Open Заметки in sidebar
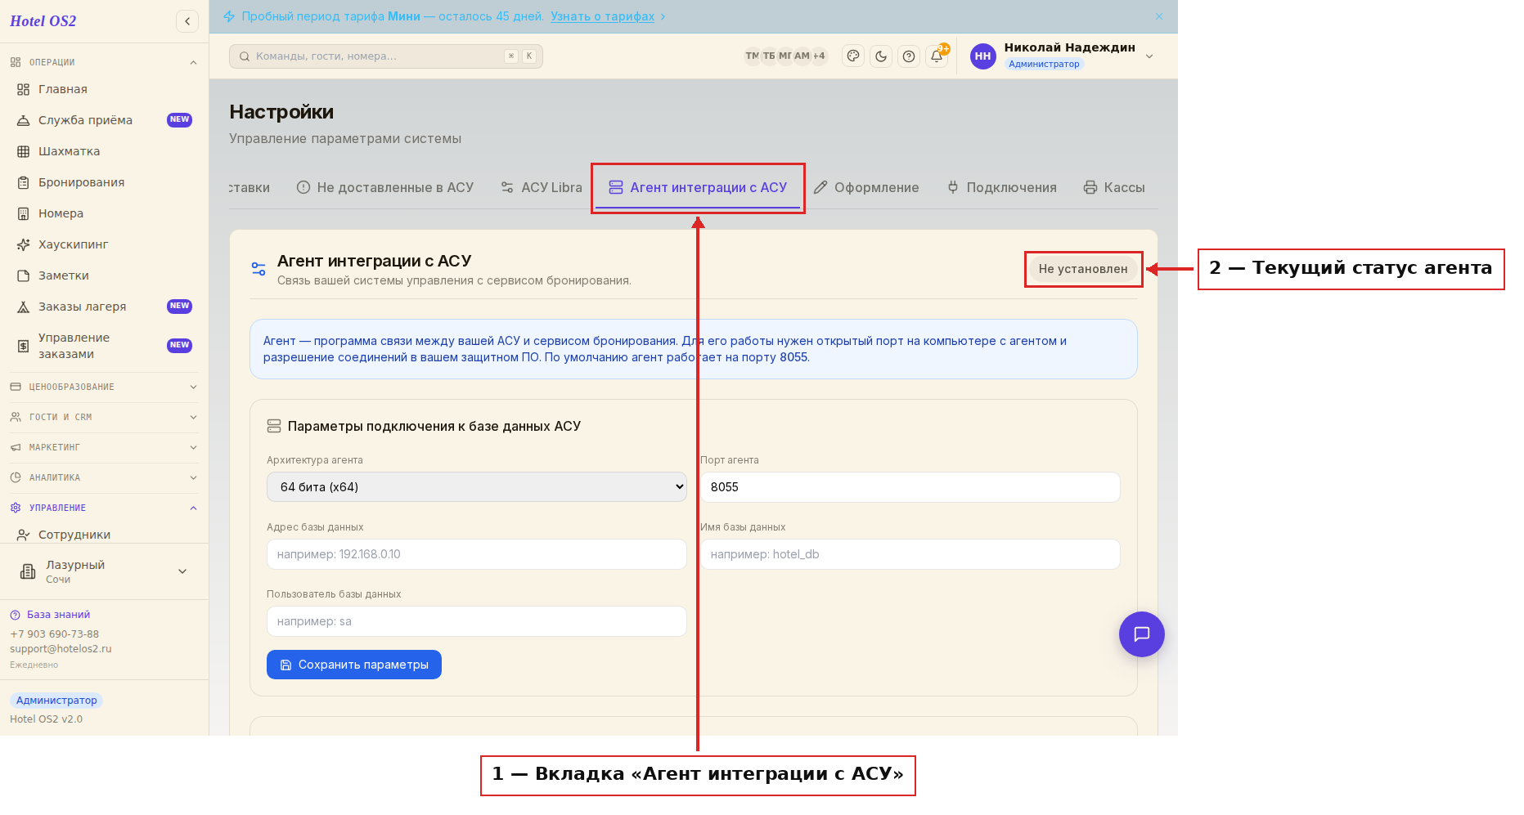Screen dimensions: 1524x815 point(104,275)
